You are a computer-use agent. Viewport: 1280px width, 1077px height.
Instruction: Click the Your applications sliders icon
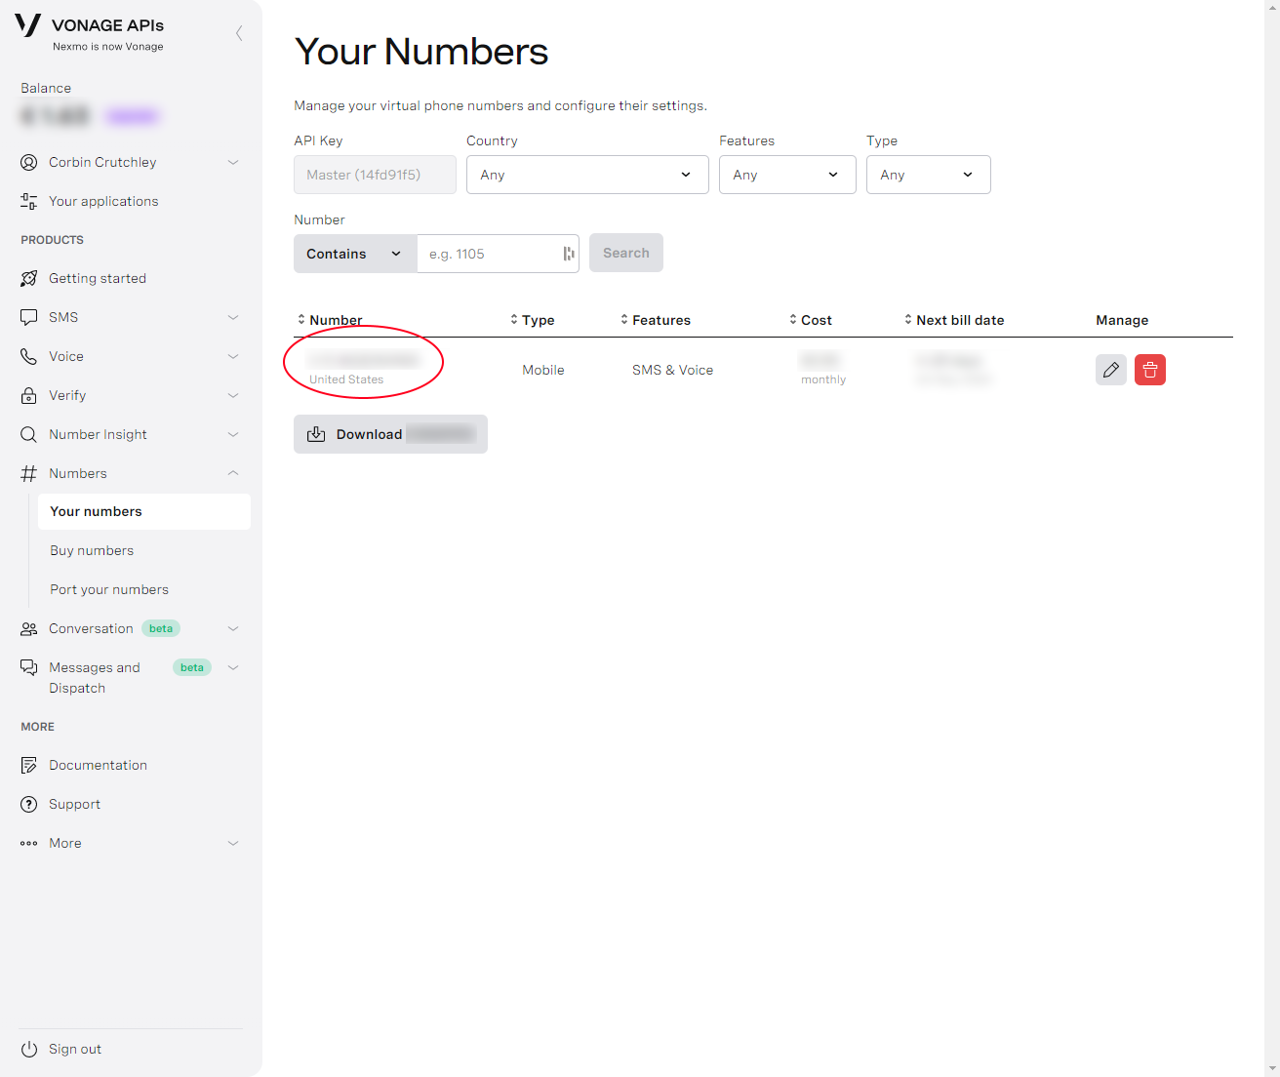(x=29, y=201)
